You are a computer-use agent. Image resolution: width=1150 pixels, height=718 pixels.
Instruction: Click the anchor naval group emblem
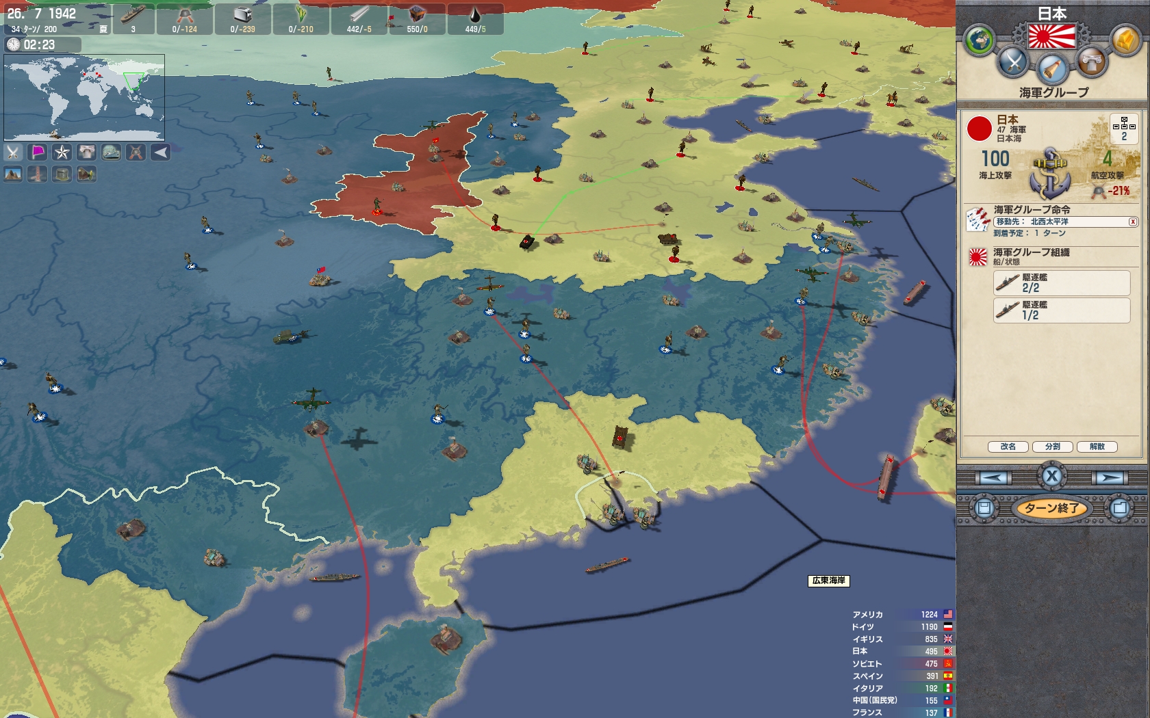point(1051,172)
